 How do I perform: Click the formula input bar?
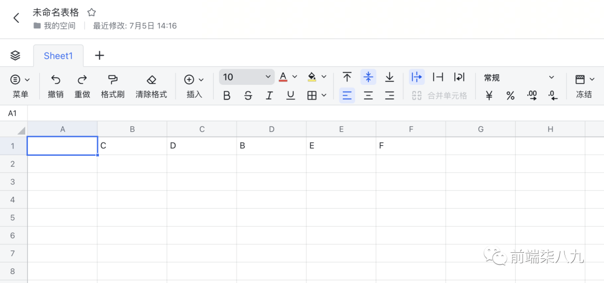point(315,113)
